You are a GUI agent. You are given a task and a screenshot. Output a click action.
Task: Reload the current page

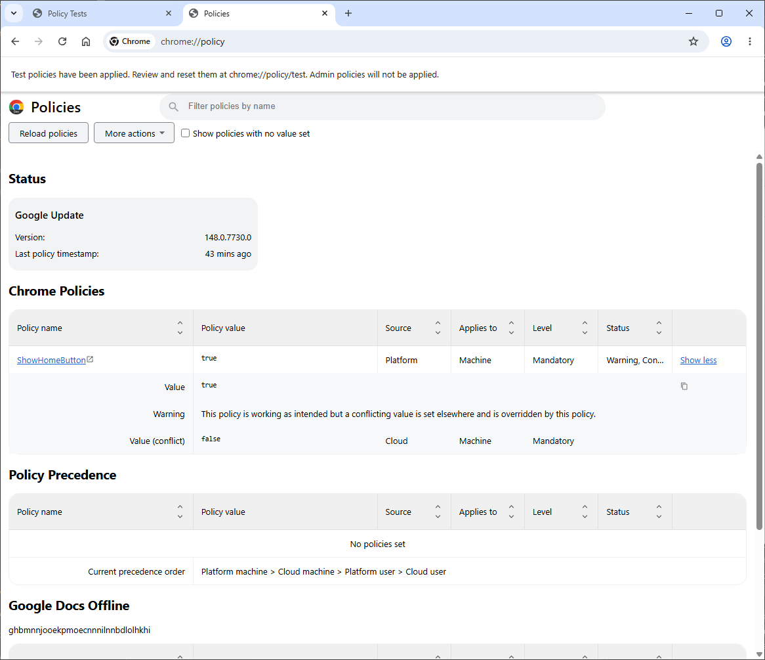pyautogui.click(x=62, y=41)
